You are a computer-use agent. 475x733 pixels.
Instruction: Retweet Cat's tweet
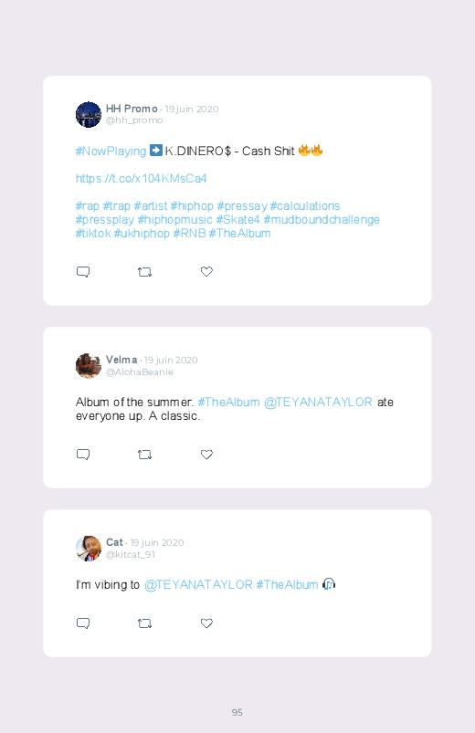(x=144, y=623)
